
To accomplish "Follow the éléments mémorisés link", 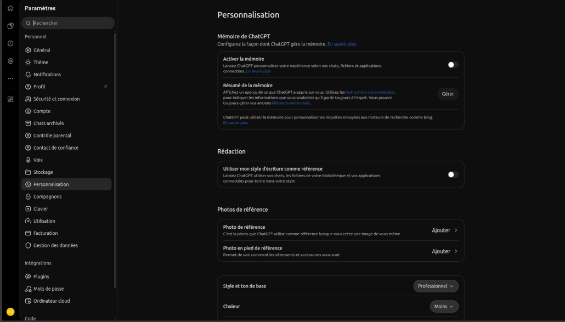I will (291, 103).
